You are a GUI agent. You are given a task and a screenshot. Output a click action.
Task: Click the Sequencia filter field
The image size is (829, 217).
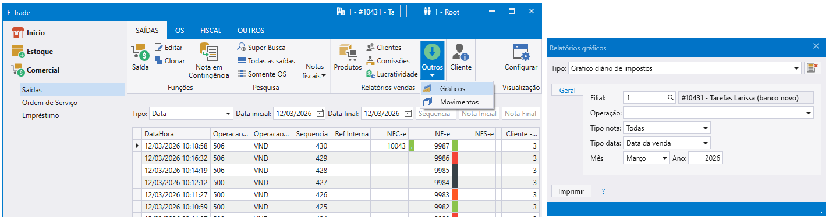coord(436,113)
